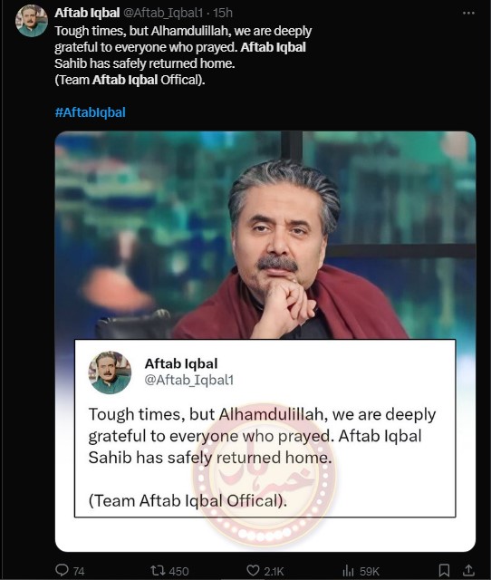Click the 15h timestamp link

click(223, 13)
